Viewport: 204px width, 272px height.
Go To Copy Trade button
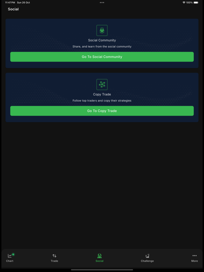click(102, 111)
